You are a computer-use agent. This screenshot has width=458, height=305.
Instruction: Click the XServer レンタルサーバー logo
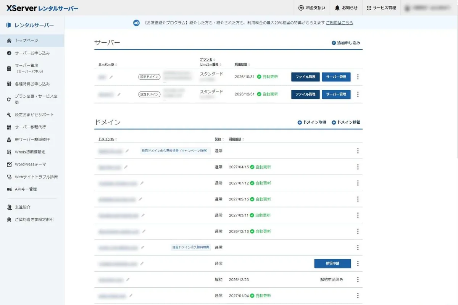coord(42,8)
